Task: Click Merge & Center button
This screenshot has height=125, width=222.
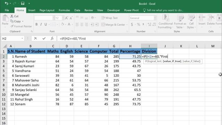Action: [113, 25]
